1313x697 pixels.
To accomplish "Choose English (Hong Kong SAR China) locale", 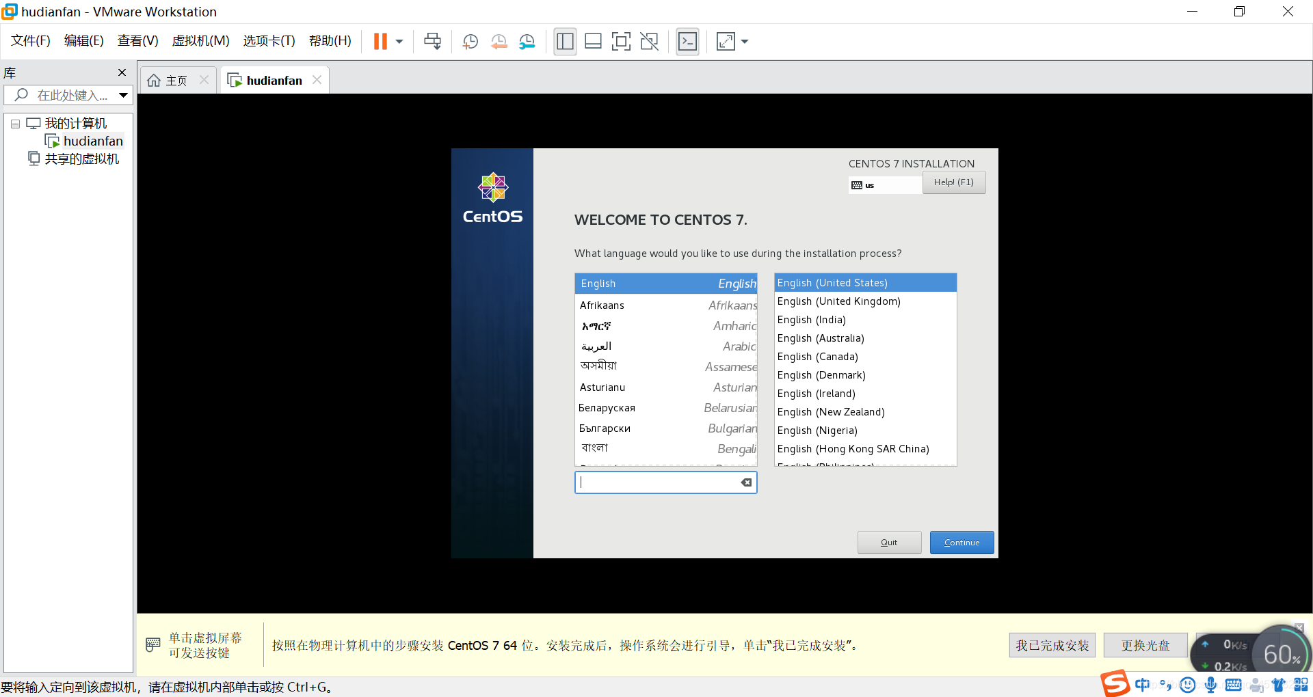I will point(865,449).
